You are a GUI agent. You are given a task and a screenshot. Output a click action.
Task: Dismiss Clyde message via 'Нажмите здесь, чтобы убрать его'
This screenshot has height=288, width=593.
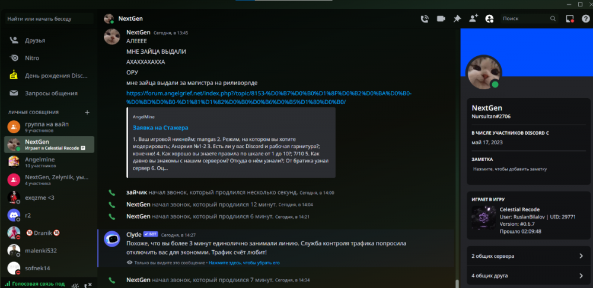coord(244,263)
